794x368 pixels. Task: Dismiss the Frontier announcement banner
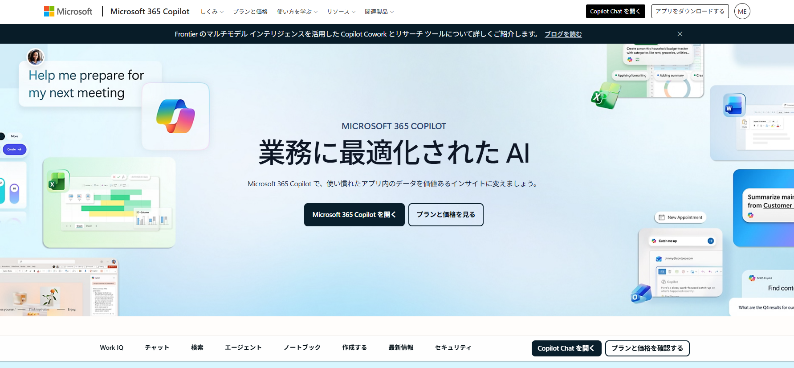680,34
